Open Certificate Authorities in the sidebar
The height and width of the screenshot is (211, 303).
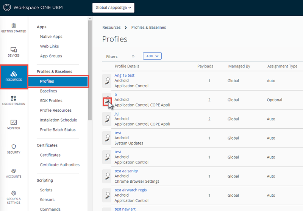pyautogui.click(x=60, y=165)
